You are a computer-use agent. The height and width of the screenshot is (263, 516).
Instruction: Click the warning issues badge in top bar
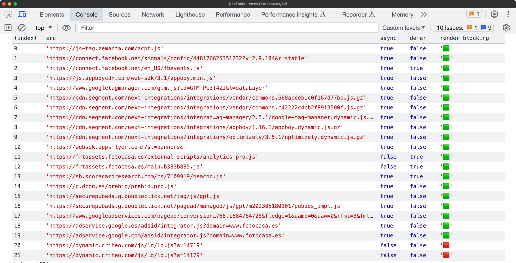[474, 14]
